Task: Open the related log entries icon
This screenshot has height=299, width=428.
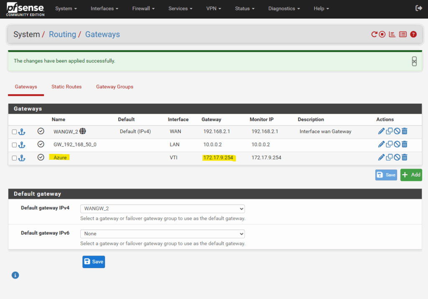Action: tap(403, 34)
